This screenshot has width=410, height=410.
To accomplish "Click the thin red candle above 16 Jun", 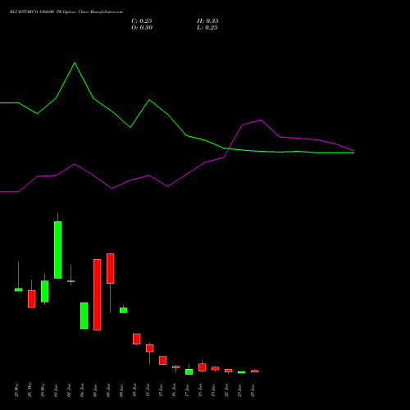I will 176,367.
